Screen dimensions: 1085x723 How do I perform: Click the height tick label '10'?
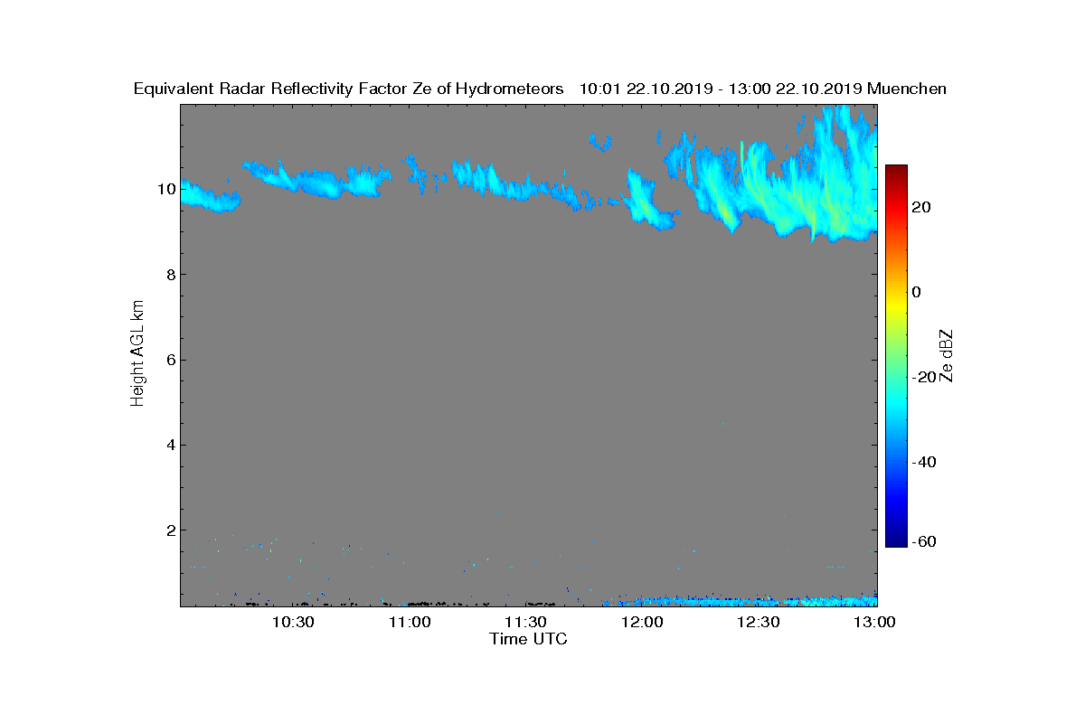[165, 189]
